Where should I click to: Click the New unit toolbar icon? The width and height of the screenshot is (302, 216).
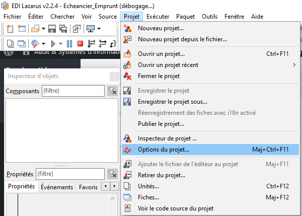tap(10, 29)
